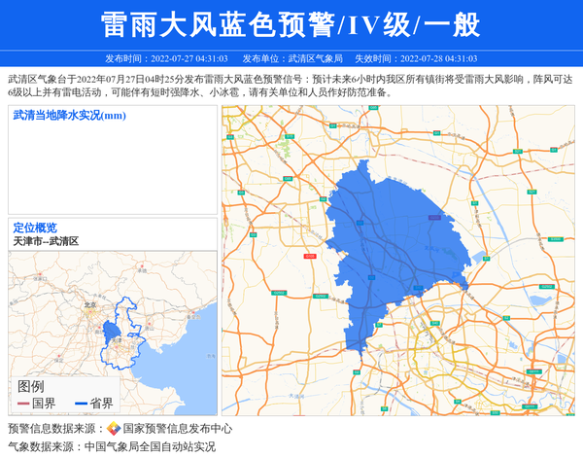This screenshot has height=458, width=583.
Task: Click the 图例 legend title
Action: point(31,386)
